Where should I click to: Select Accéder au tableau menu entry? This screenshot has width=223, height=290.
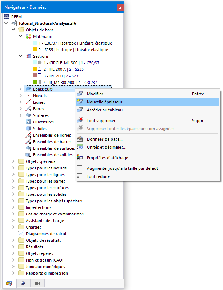(x=147, y=110)
